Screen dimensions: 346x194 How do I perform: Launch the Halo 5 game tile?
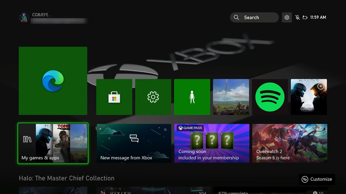(x=309, y=97)
